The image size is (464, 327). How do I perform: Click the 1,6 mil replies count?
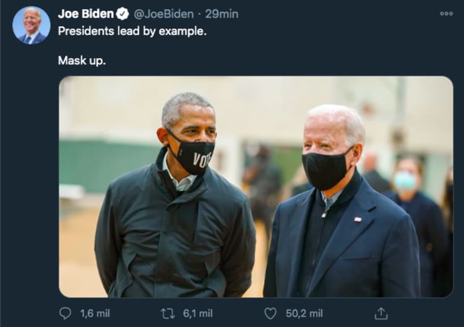click(95, 313)
